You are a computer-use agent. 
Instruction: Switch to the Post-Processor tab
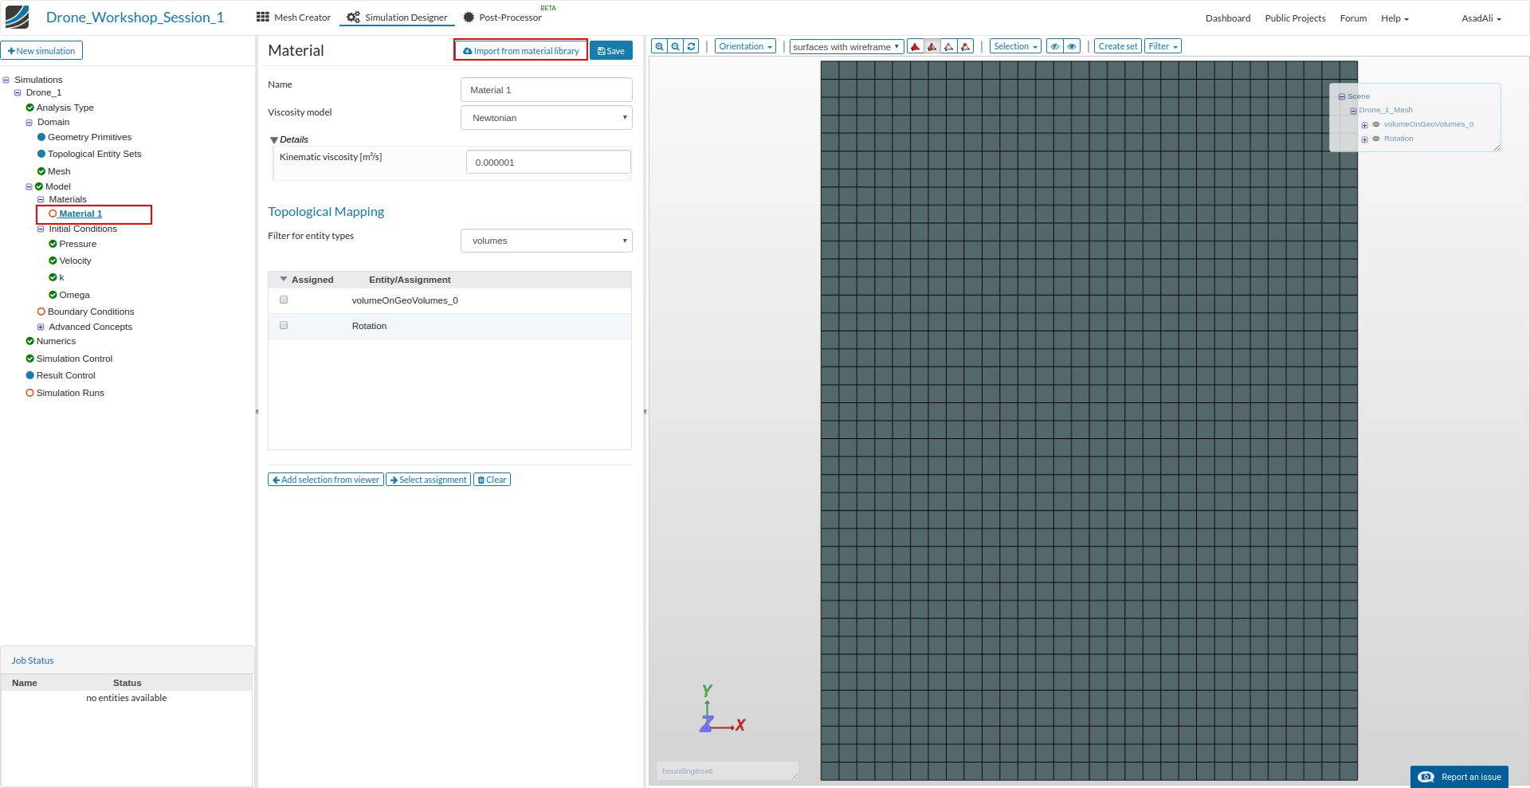coord(502,18)
